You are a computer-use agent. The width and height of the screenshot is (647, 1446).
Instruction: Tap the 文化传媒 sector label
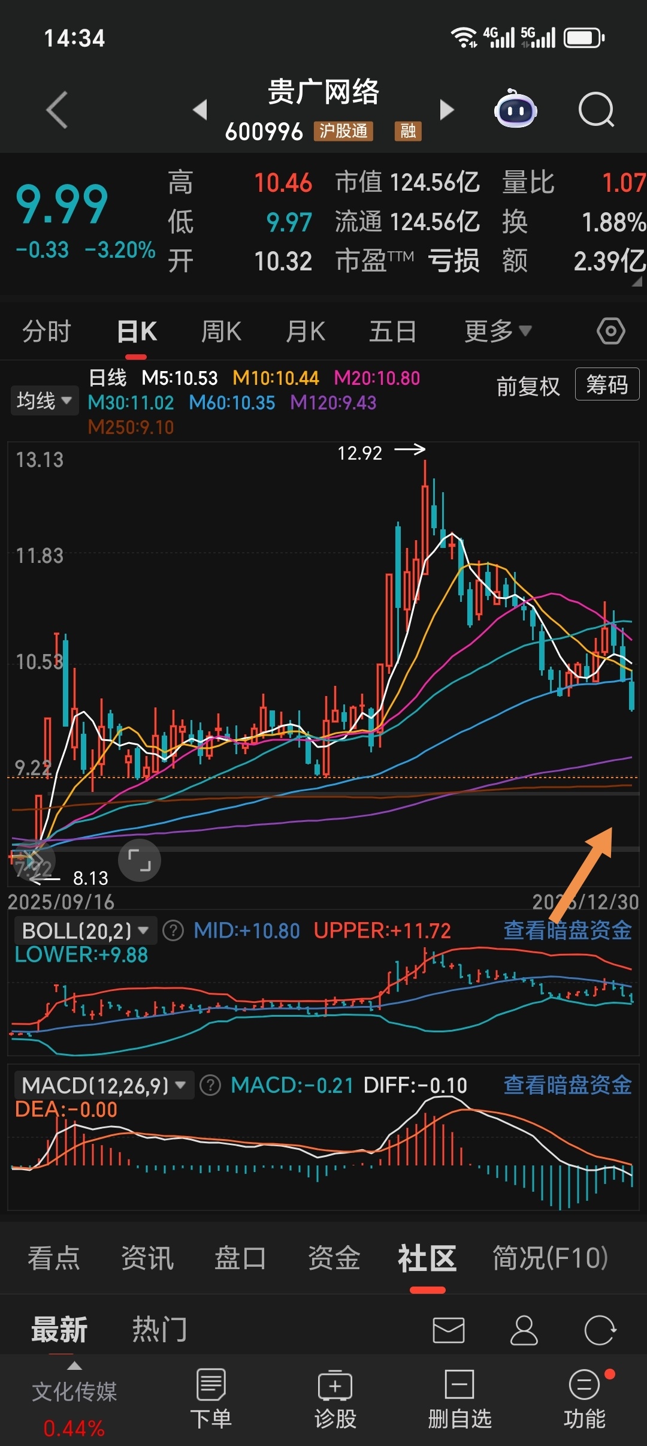74,1391
